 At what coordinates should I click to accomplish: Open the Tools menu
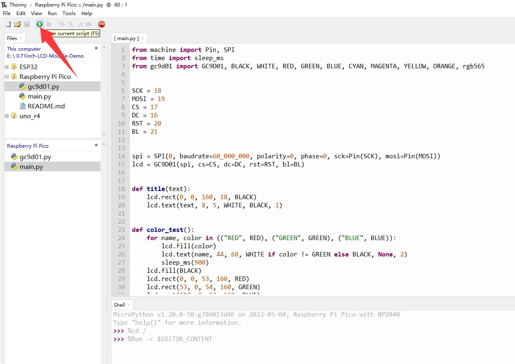point(69,13)
